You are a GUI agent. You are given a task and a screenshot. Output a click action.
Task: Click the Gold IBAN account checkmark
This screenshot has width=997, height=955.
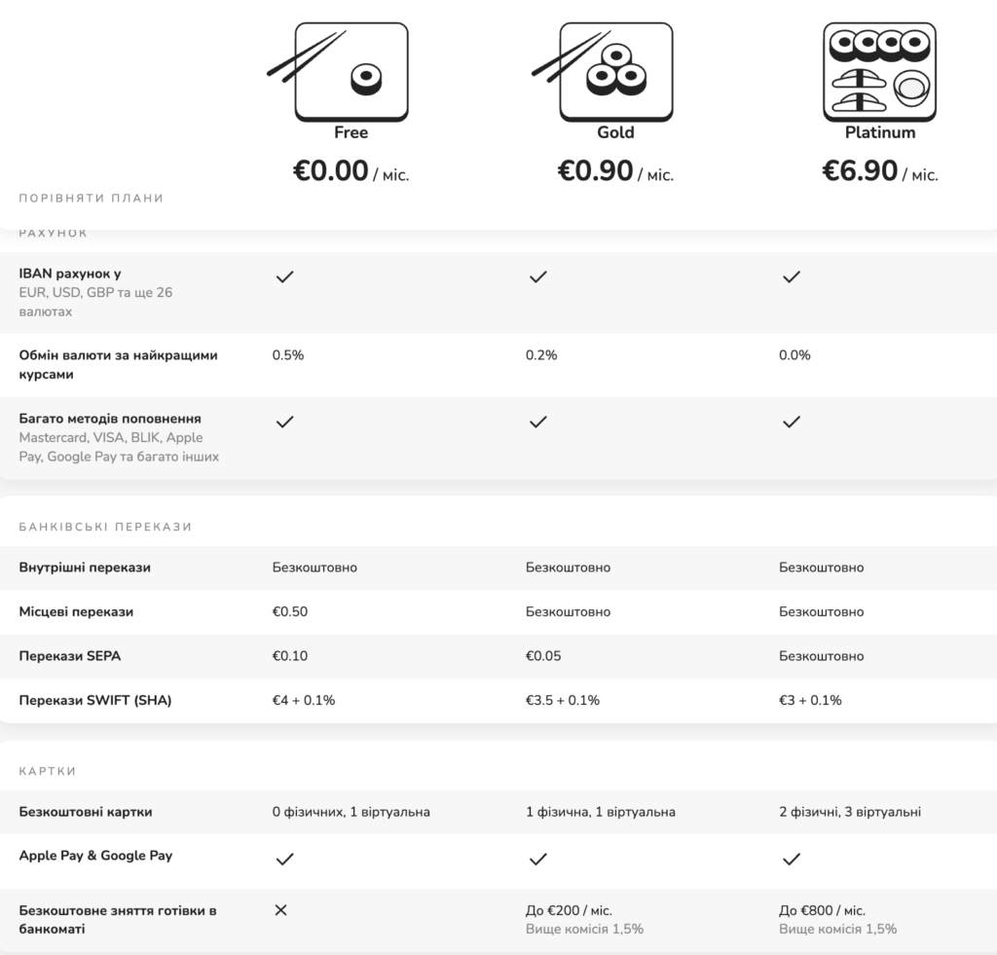coord(537,276)
